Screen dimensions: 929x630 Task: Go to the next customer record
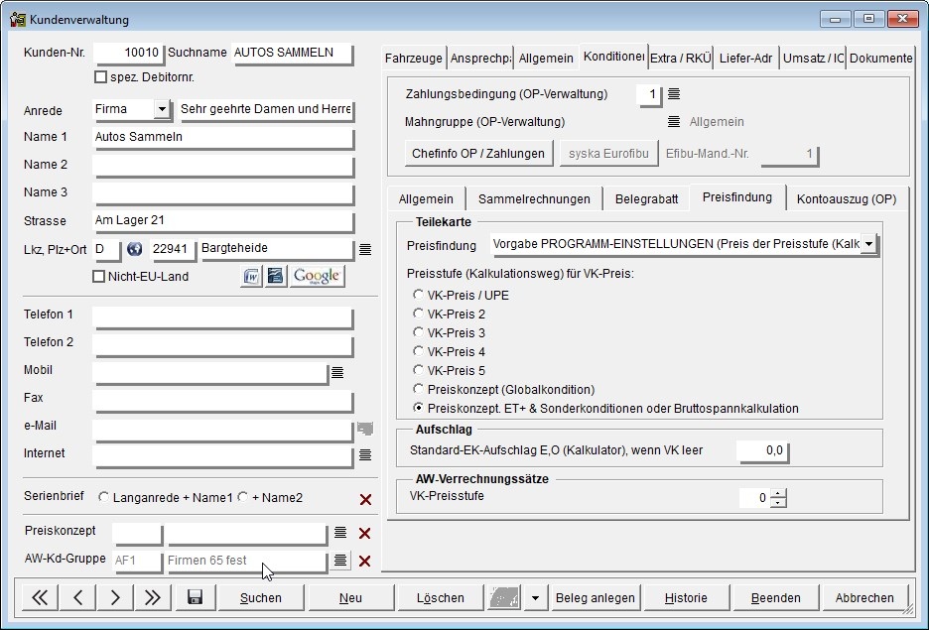coord(115,597)
